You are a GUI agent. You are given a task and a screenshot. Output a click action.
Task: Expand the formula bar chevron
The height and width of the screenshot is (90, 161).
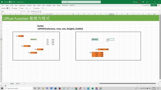coord(159,12)
